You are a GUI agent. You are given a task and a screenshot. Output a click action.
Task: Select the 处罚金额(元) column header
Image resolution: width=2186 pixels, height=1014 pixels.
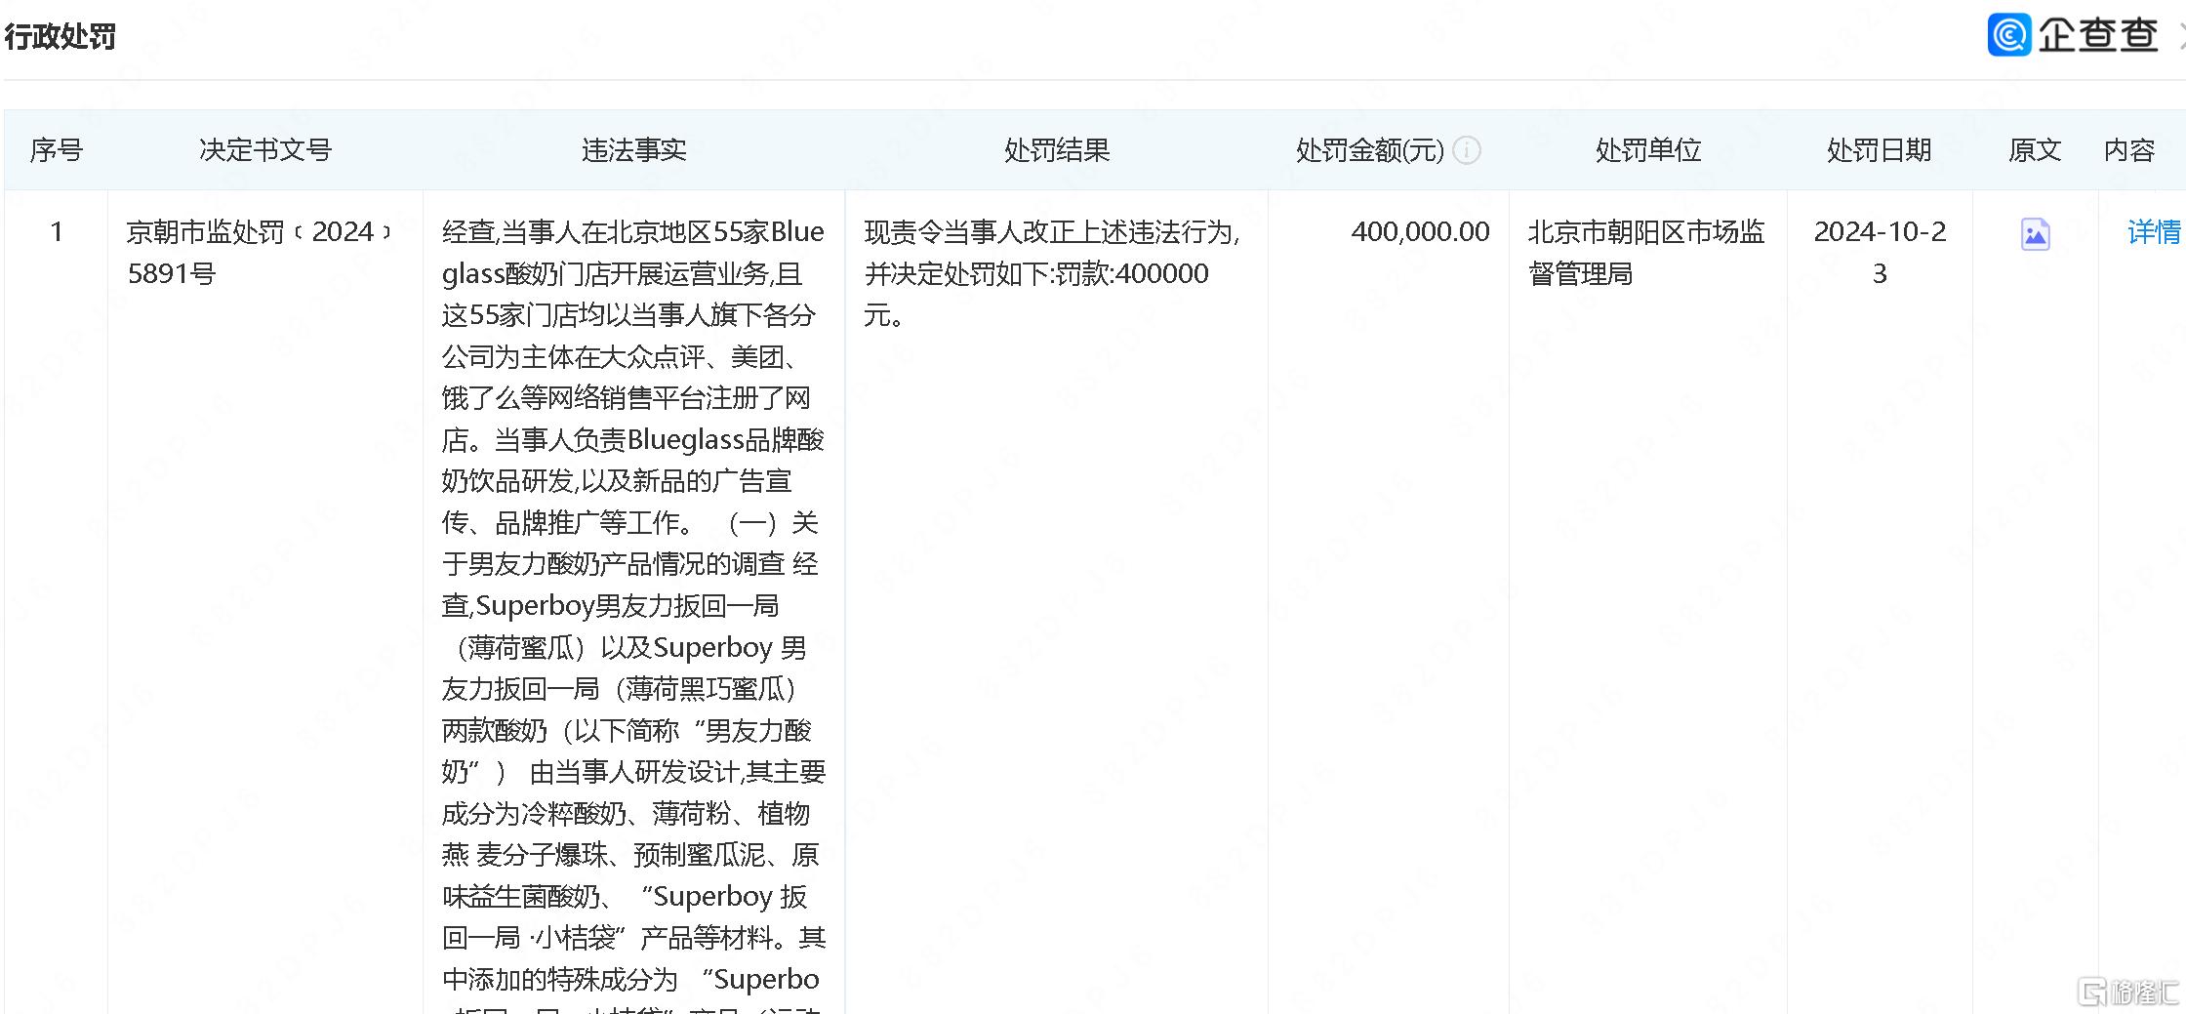click(1369, 150)
